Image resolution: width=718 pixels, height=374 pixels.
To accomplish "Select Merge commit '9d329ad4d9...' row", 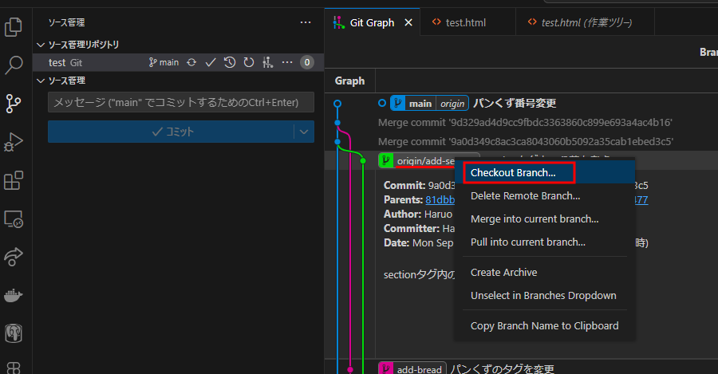I will pyautogui.click(x=525, y=123).
